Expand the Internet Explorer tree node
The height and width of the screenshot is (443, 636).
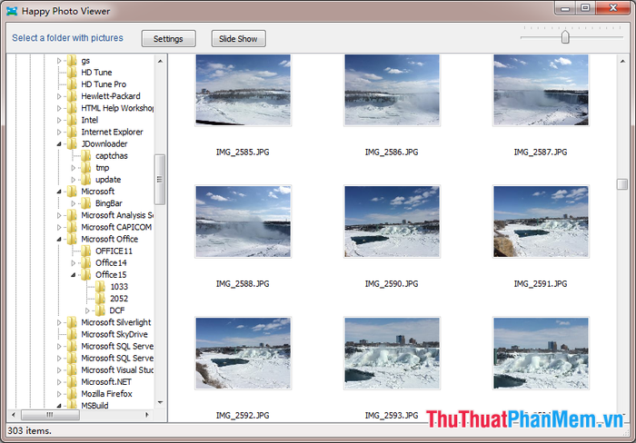tap(59, 132)
